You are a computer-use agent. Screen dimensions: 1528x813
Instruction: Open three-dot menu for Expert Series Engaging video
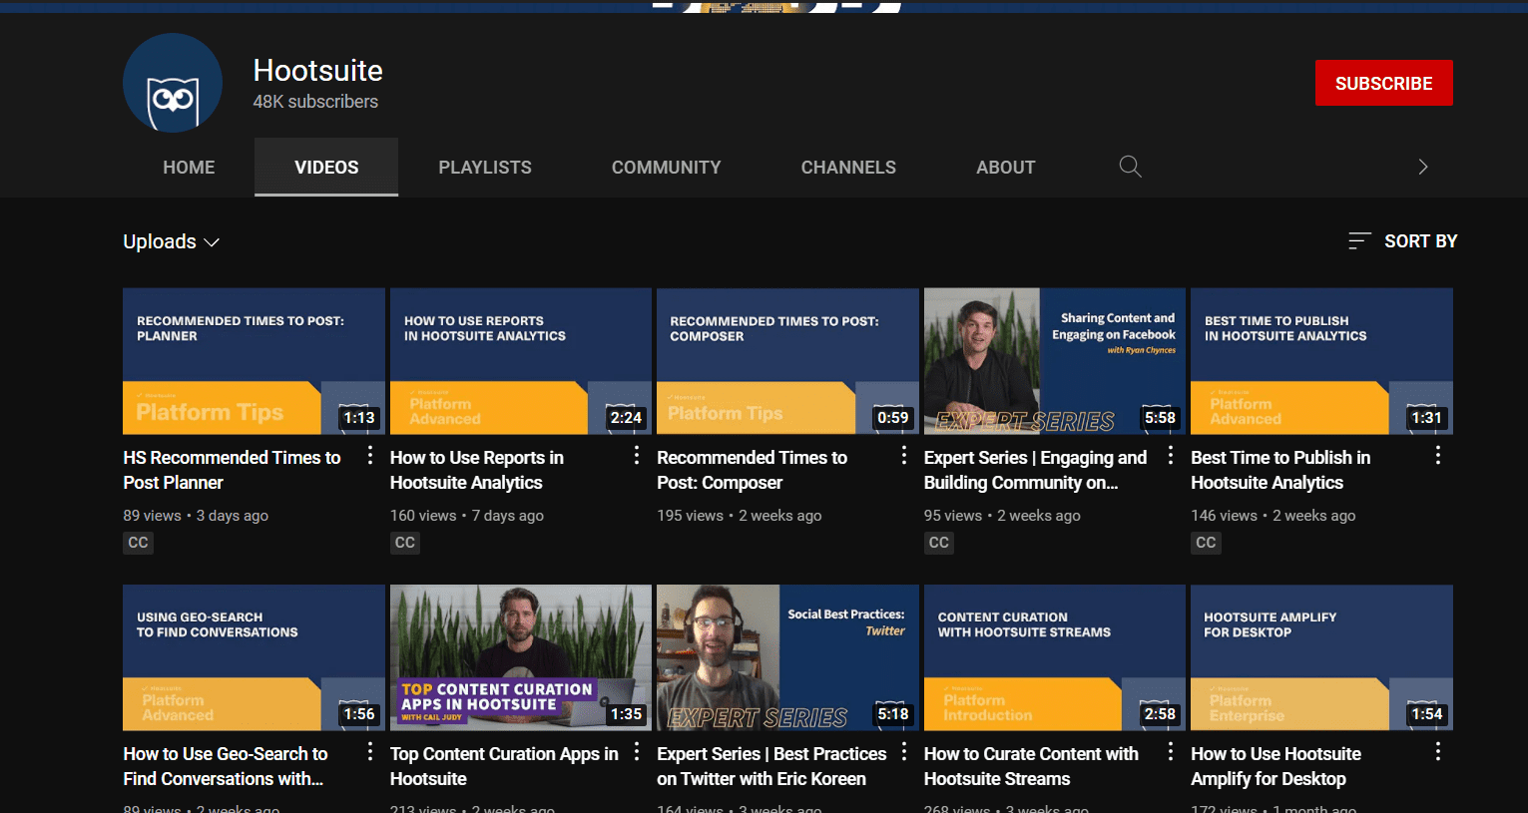pos(1171,456)
